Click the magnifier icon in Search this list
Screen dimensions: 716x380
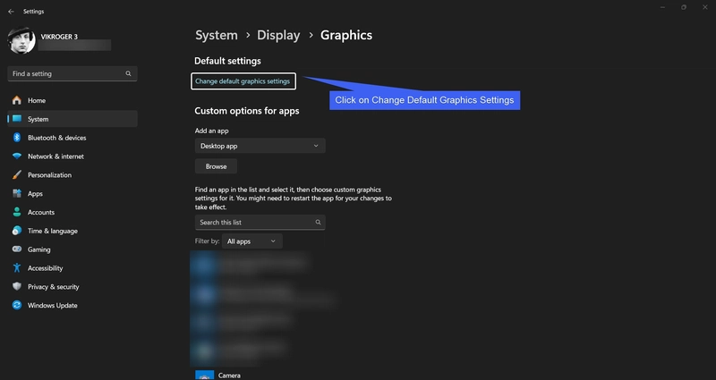pos(318,222)
